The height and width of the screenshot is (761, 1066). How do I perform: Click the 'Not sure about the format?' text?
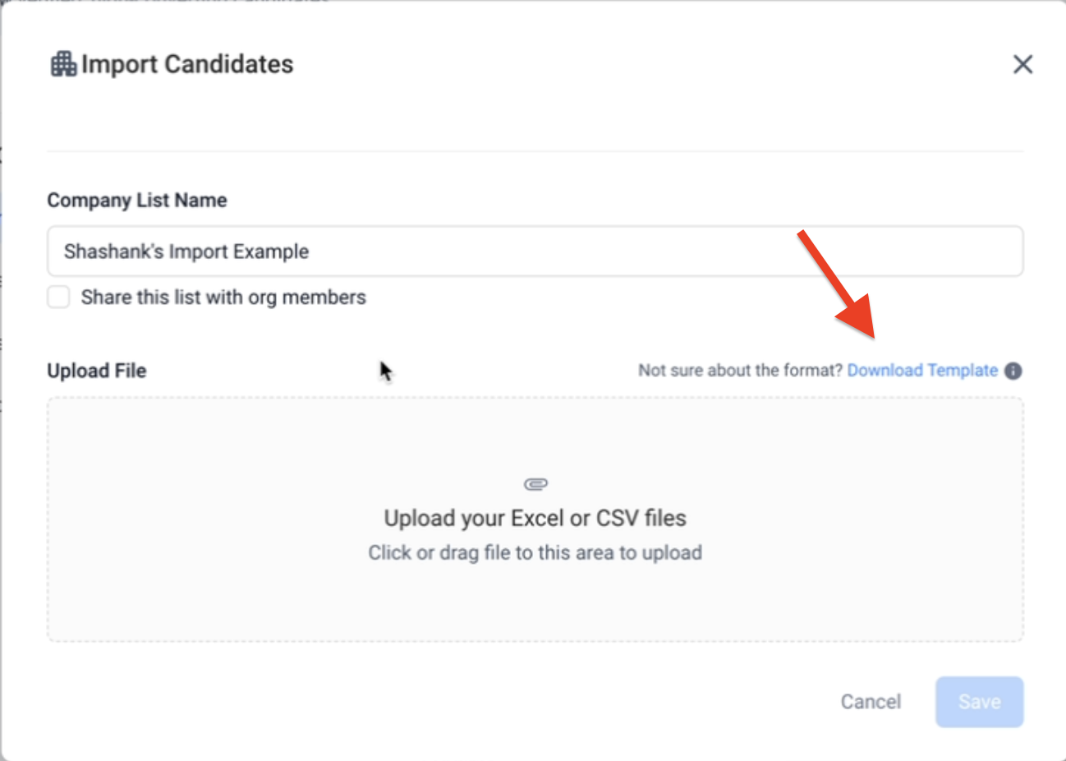pos(740,371)
